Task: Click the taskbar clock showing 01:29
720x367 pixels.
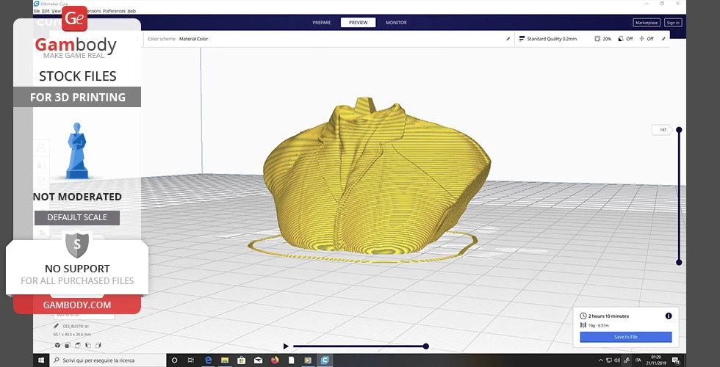Action: coord(658,360)
